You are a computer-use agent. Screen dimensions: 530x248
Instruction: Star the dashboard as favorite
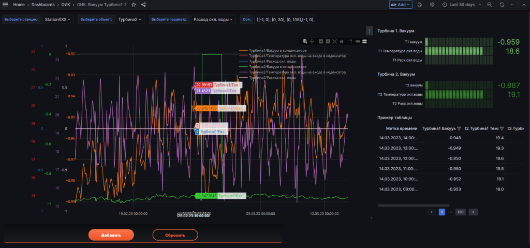pyautogui.click(x=134, y=4)
